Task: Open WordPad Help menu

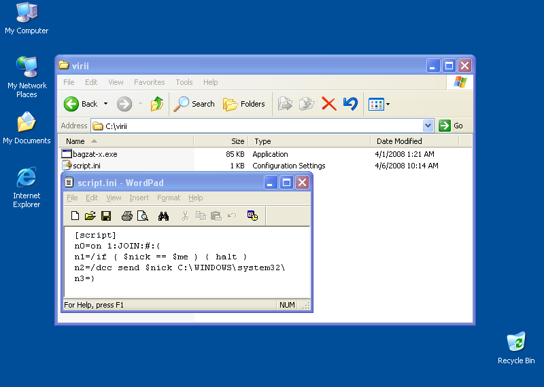Action: [x=196, y=198]
